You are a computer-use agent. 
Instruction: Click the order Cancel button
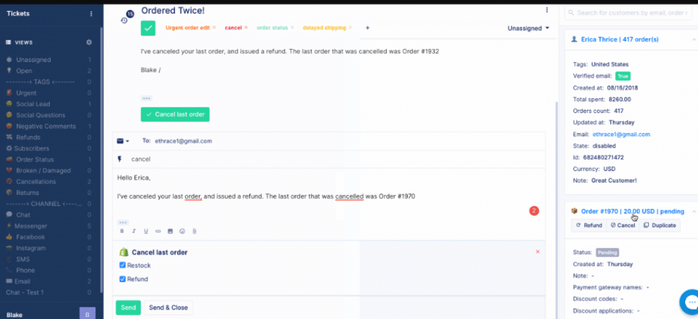[623, 225]
